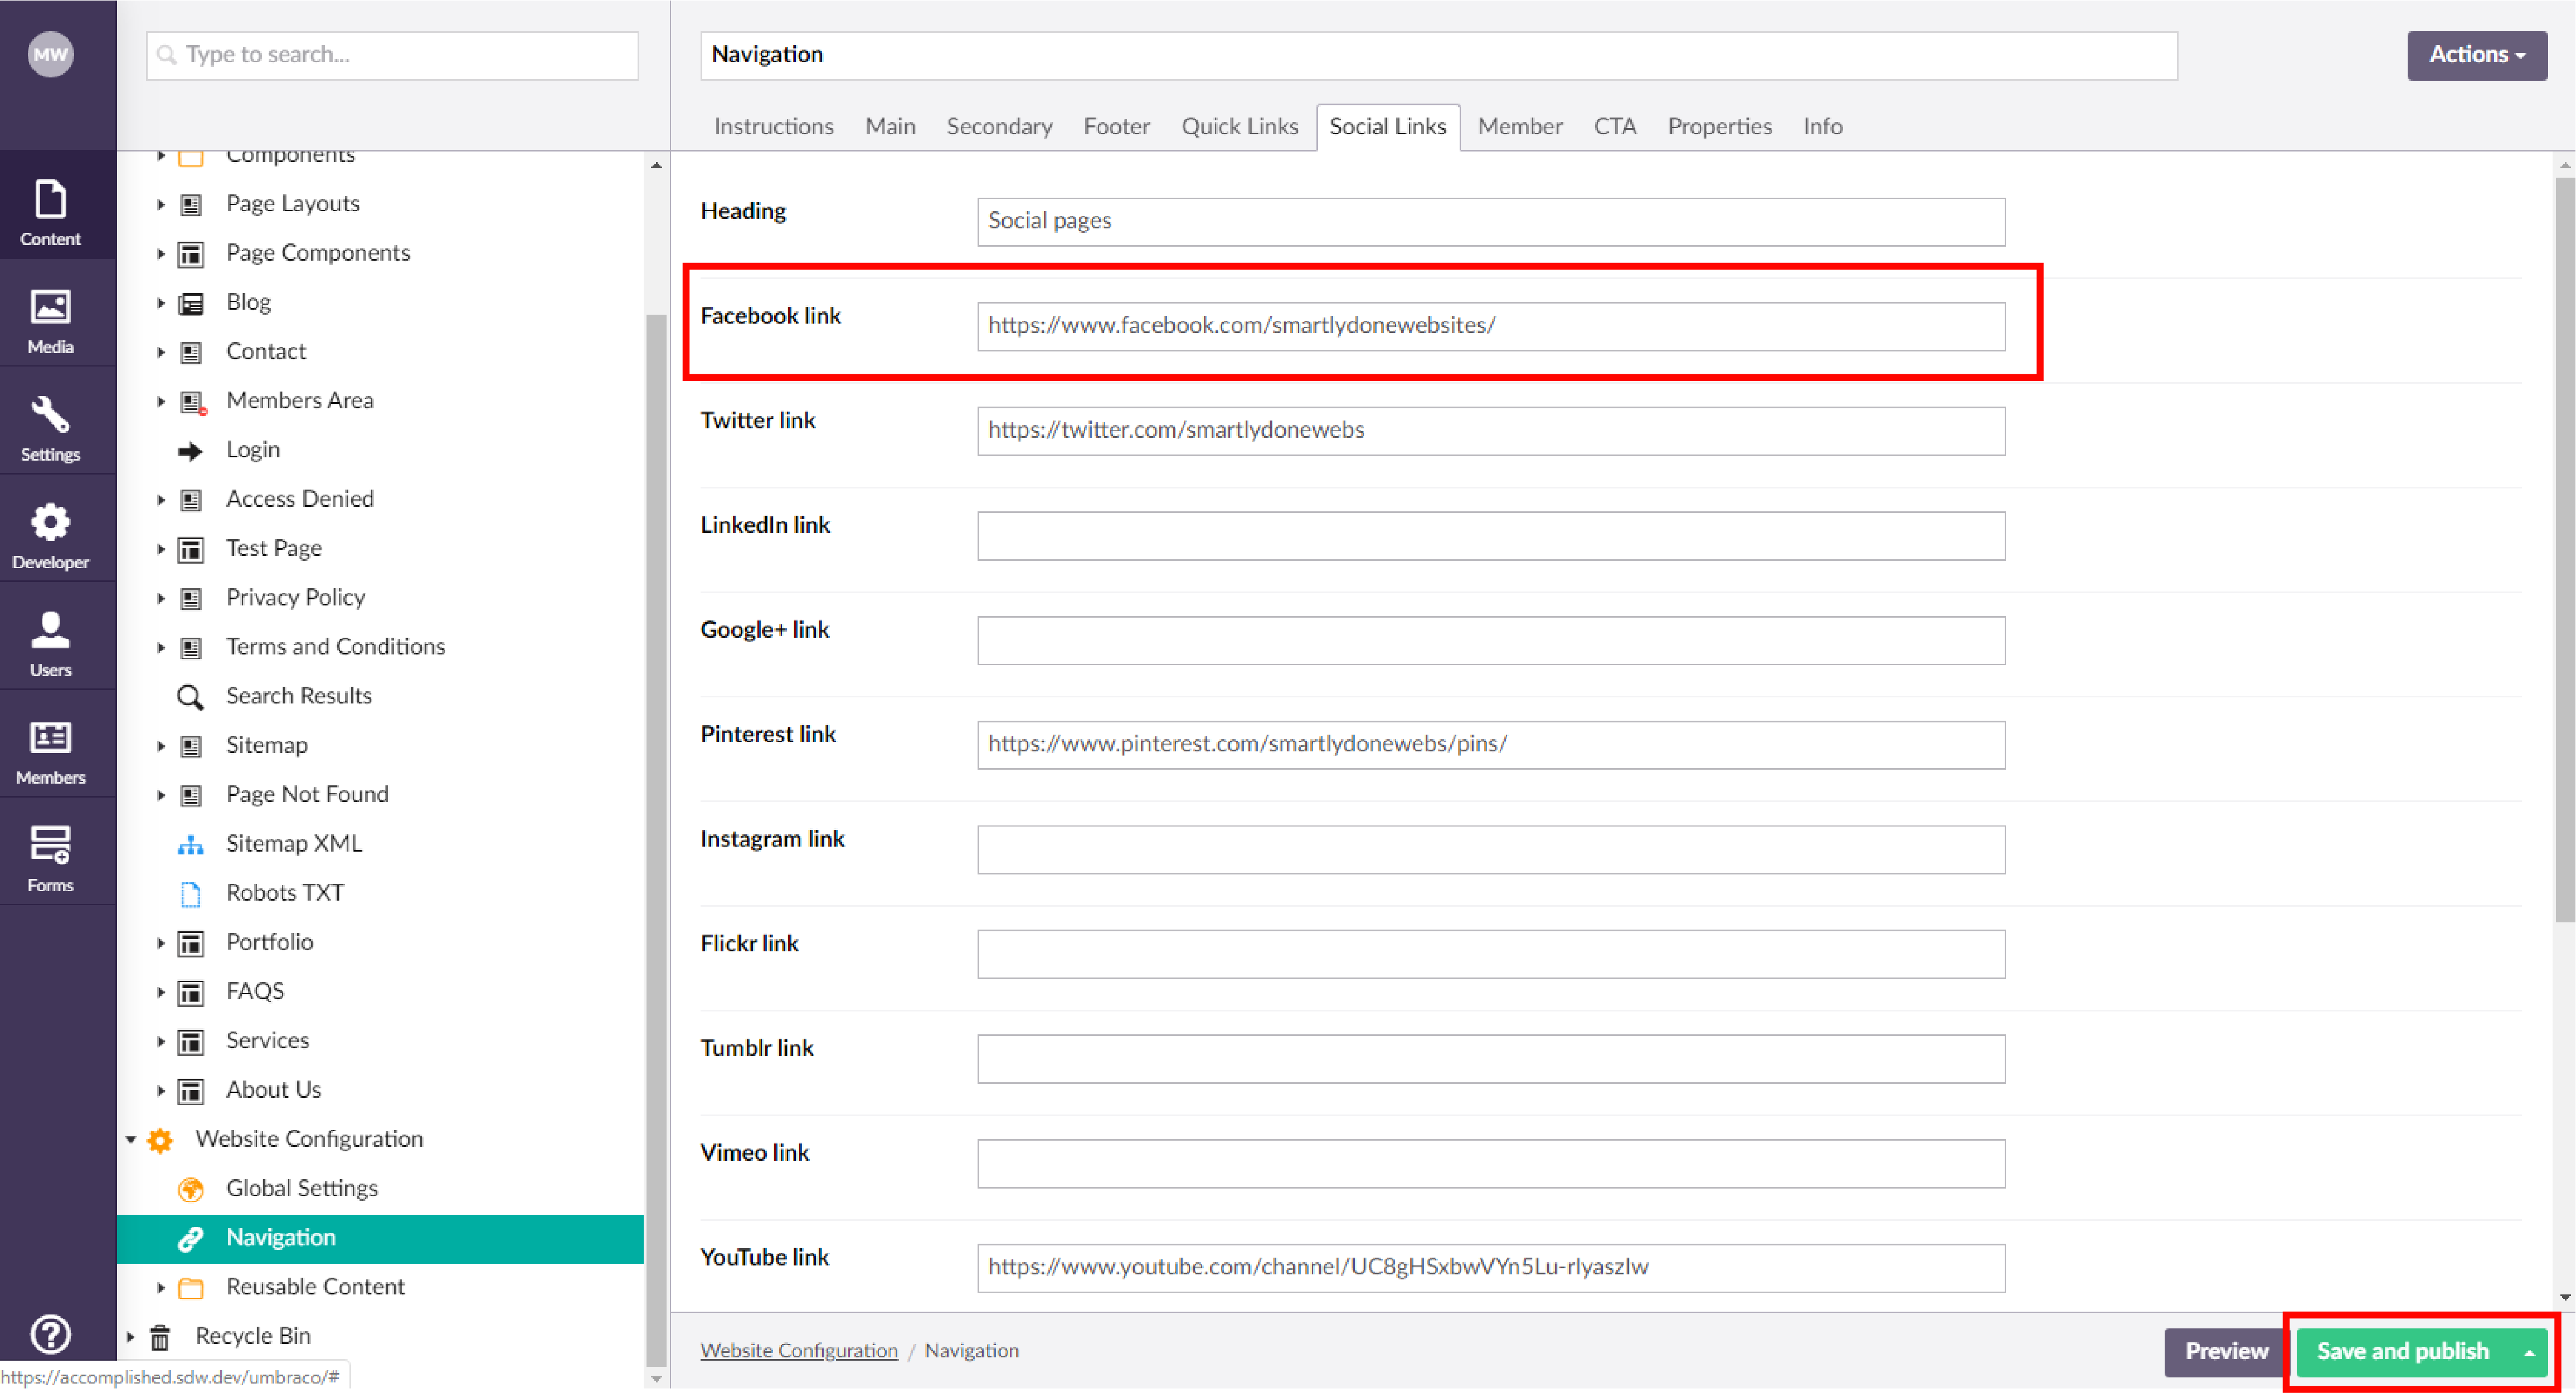This screenshot has width=2576, height=1393.
Task: Click the Twitter link input field
Action: pyautogui.click(x=1490, y=431)
